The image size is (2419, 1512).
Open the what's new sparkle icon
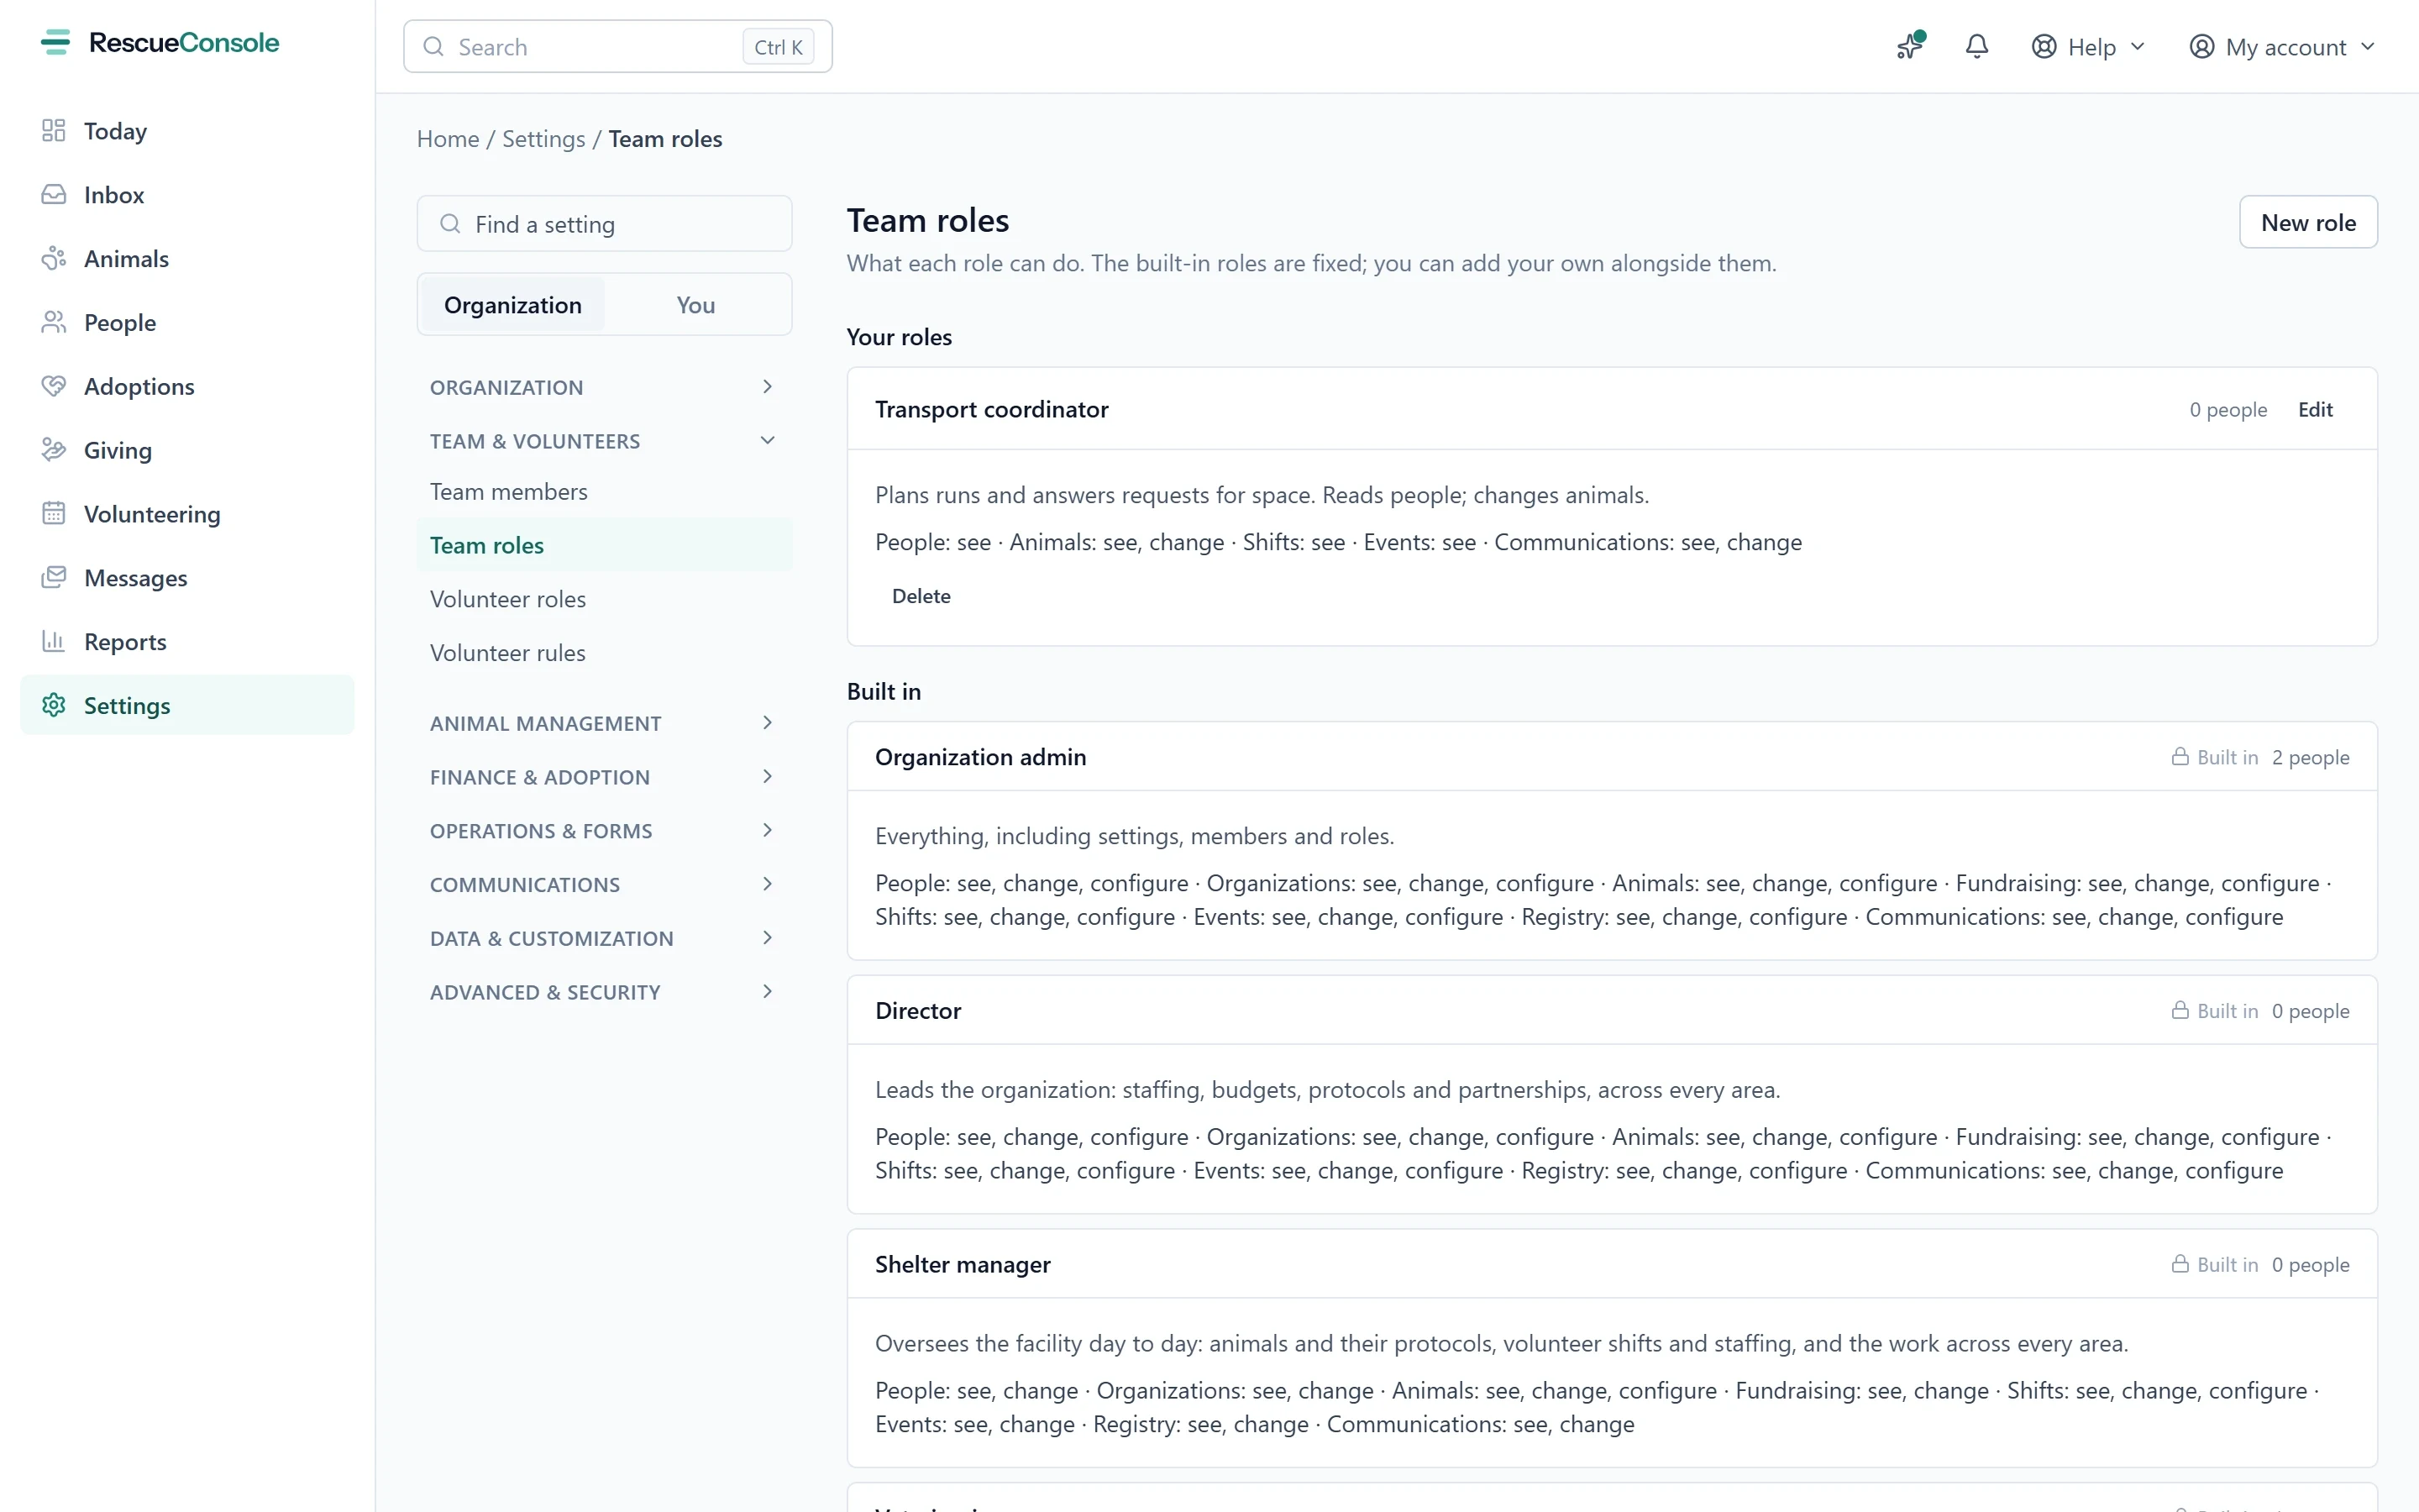[1910, 46]
